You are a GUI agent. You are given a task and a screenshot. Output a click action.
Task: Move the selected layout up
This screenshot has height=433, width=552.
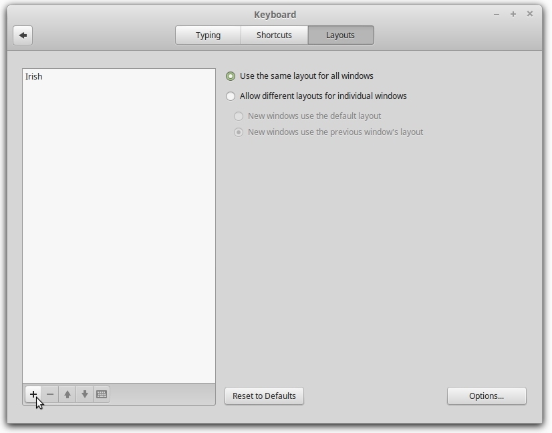point(67,394)
